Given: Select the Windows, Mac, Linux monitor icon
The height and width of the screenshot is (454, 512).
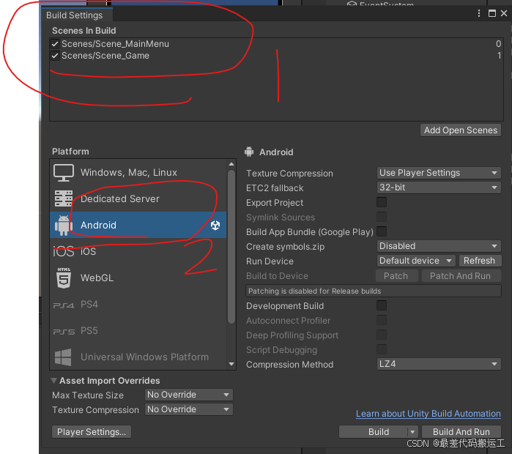Looking at the screenshot, I should (64, 173).
